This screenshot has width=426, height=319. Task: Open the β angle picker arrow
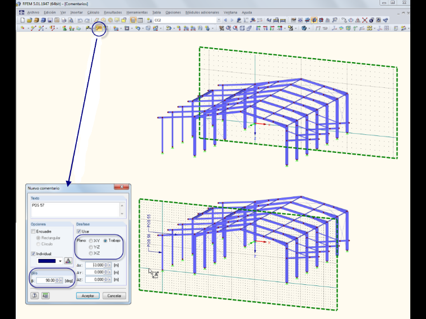[x=61, y=280]
